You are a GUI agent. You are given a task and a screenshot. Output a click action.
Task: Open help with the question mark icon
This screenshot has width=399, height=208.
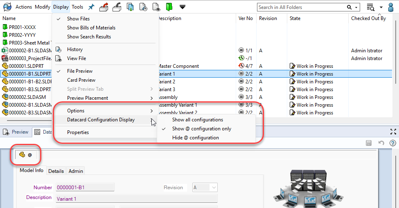(x=392, y=143)
